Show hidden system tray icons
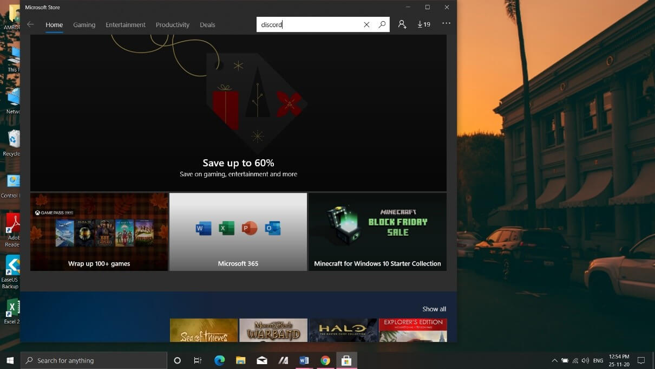 [x=554, y=360]
